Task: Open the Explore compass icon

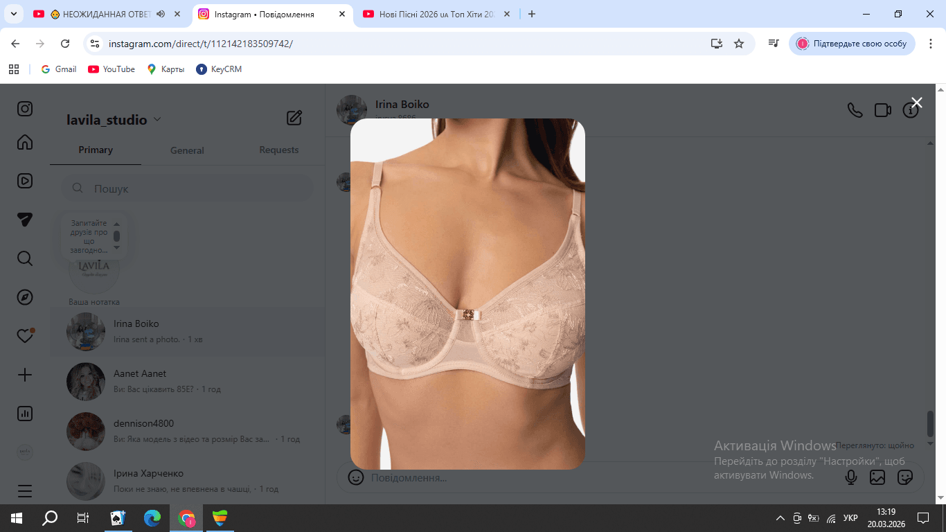Action: pyautogui.click(x=25, y=297)
